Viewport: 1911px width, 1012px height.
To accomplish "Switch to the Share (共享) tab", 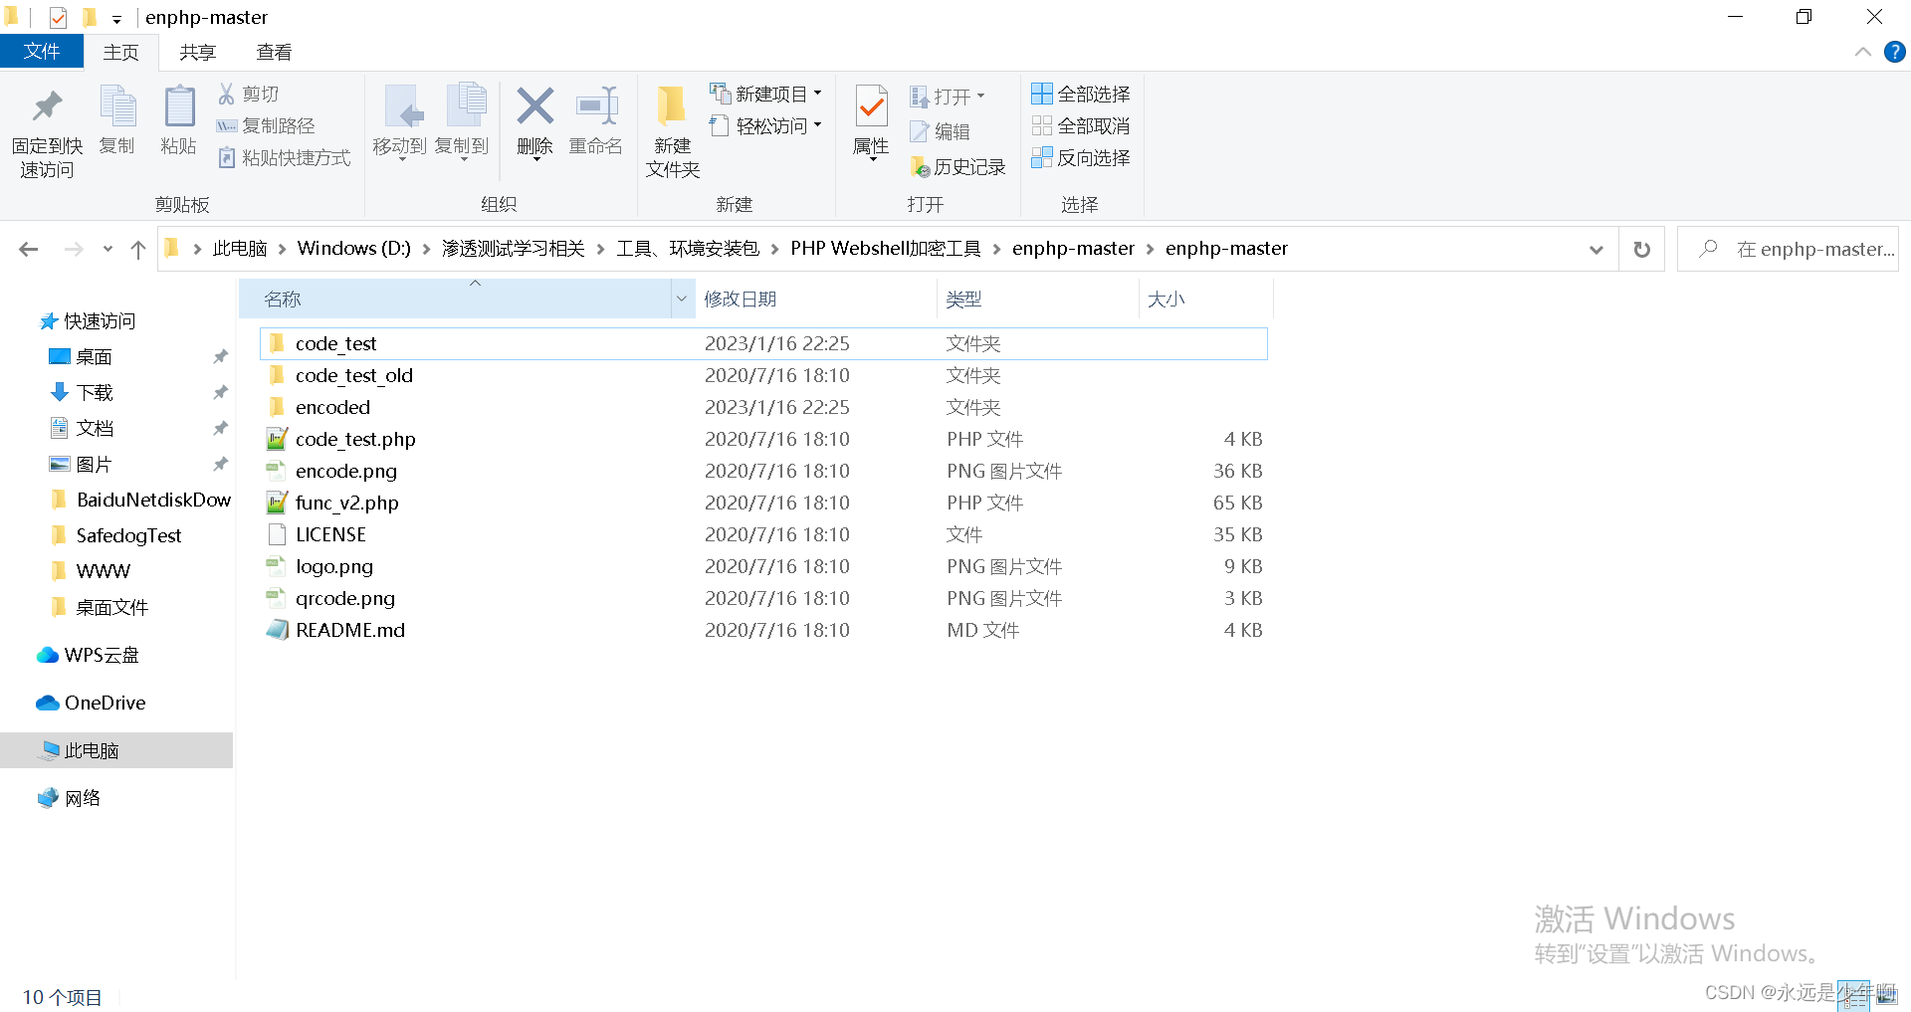I will [x=198, y=52].
